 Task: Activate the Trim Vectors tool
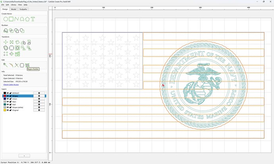pyautogui.click(x=17, y=65)
